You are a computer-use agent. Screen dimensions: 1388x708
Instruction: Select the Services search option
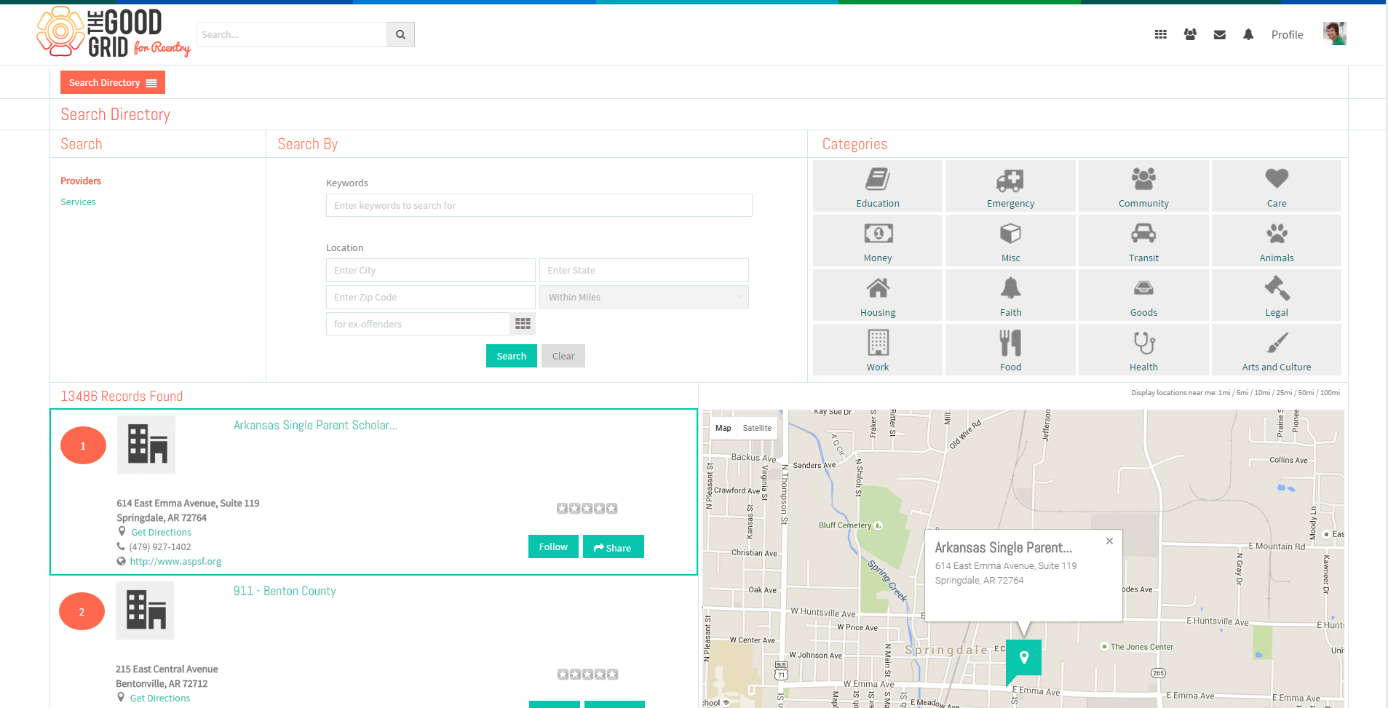tap(78, 202)
